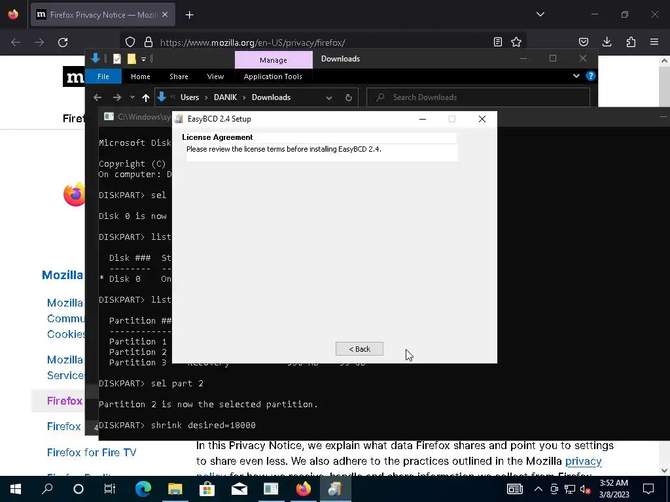The image size is (670, 502).
Task: Open the News and interests tray icon
Action: [514, 489]
